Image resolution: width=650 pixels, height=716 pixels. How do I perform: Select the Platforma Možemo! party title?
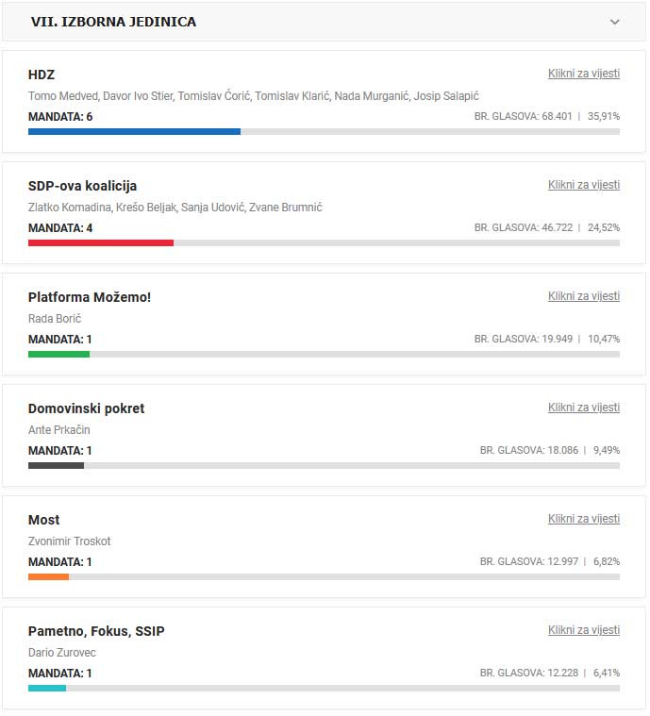90,297
